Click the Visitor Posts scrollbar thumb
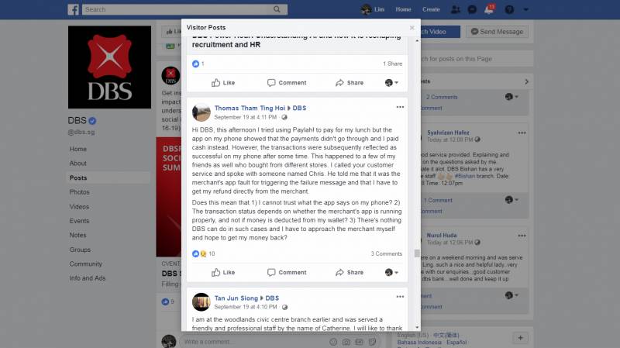 pos(417,253)
